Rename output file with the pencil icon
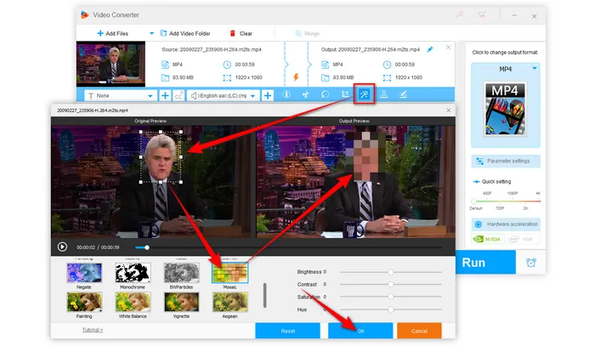The image size is (595, 346). tap(430, 49)
